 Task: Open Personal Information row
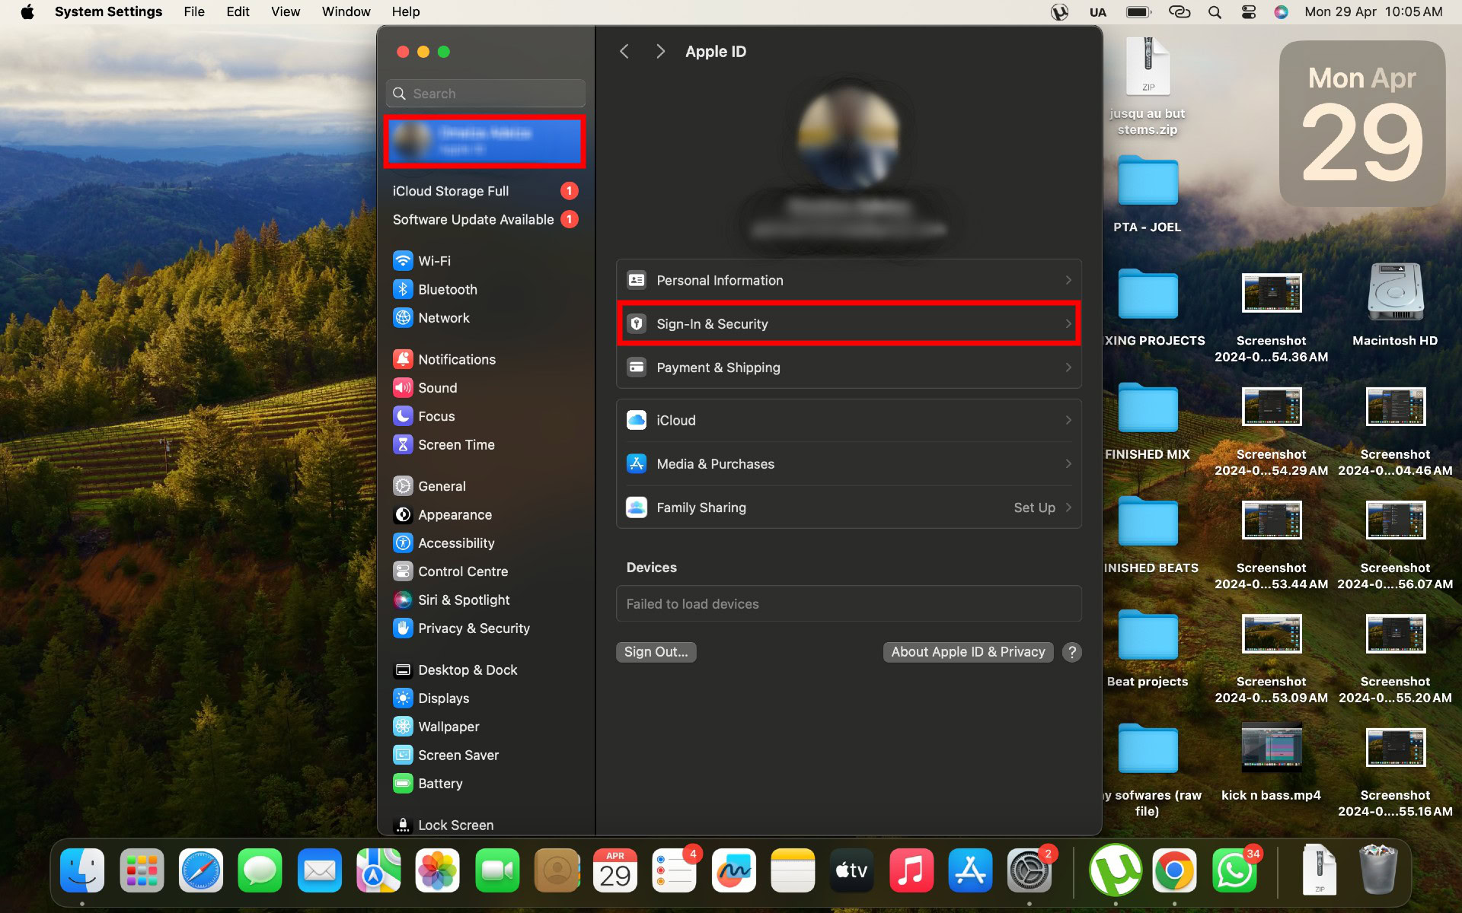coord(848,281)
